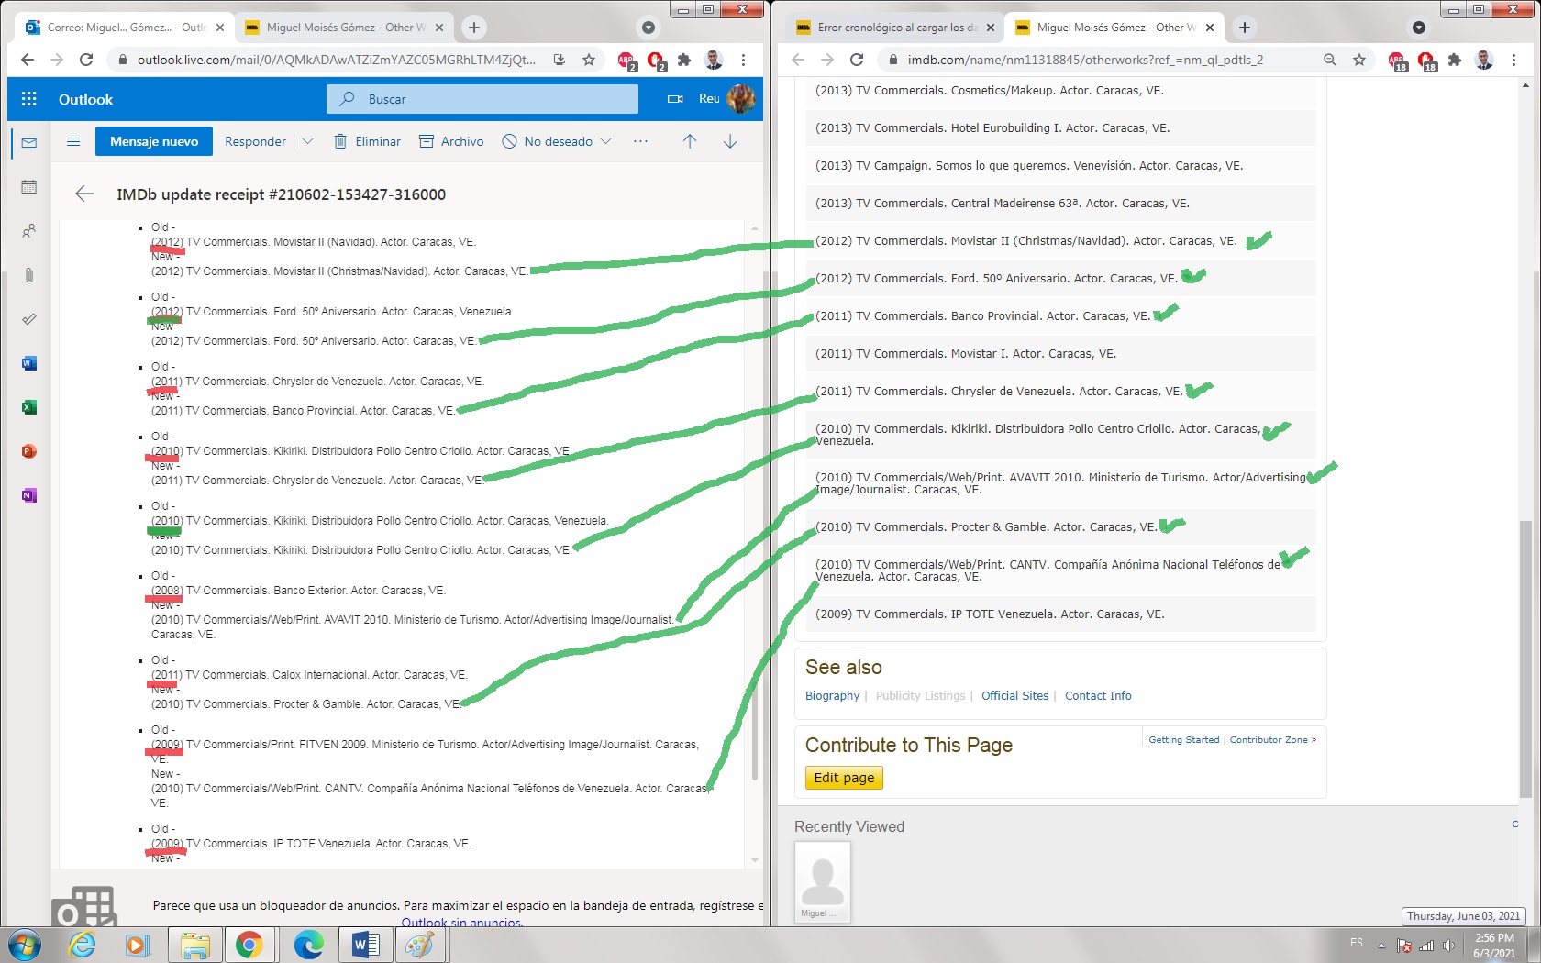Screen dimensions: 1541x963
Task: Open the Outlook app launcher grid
Action: [x=29, y=99]
